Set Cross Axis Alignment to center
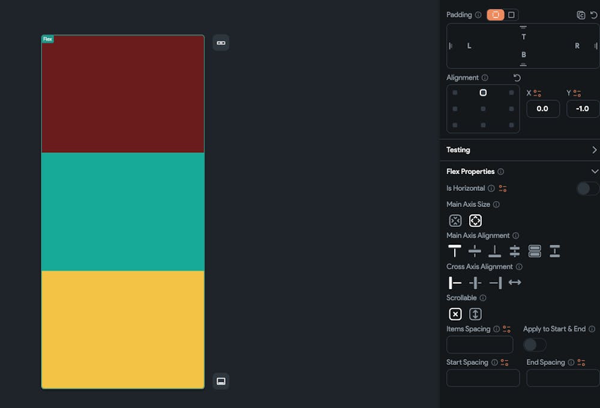Viewport: 600px width, 408px height. tap(475, 283)
